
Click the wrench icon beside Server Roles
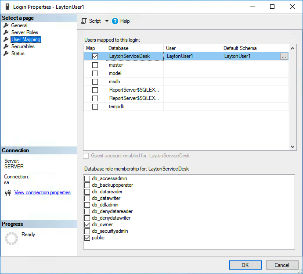click(x=6, y=32)
